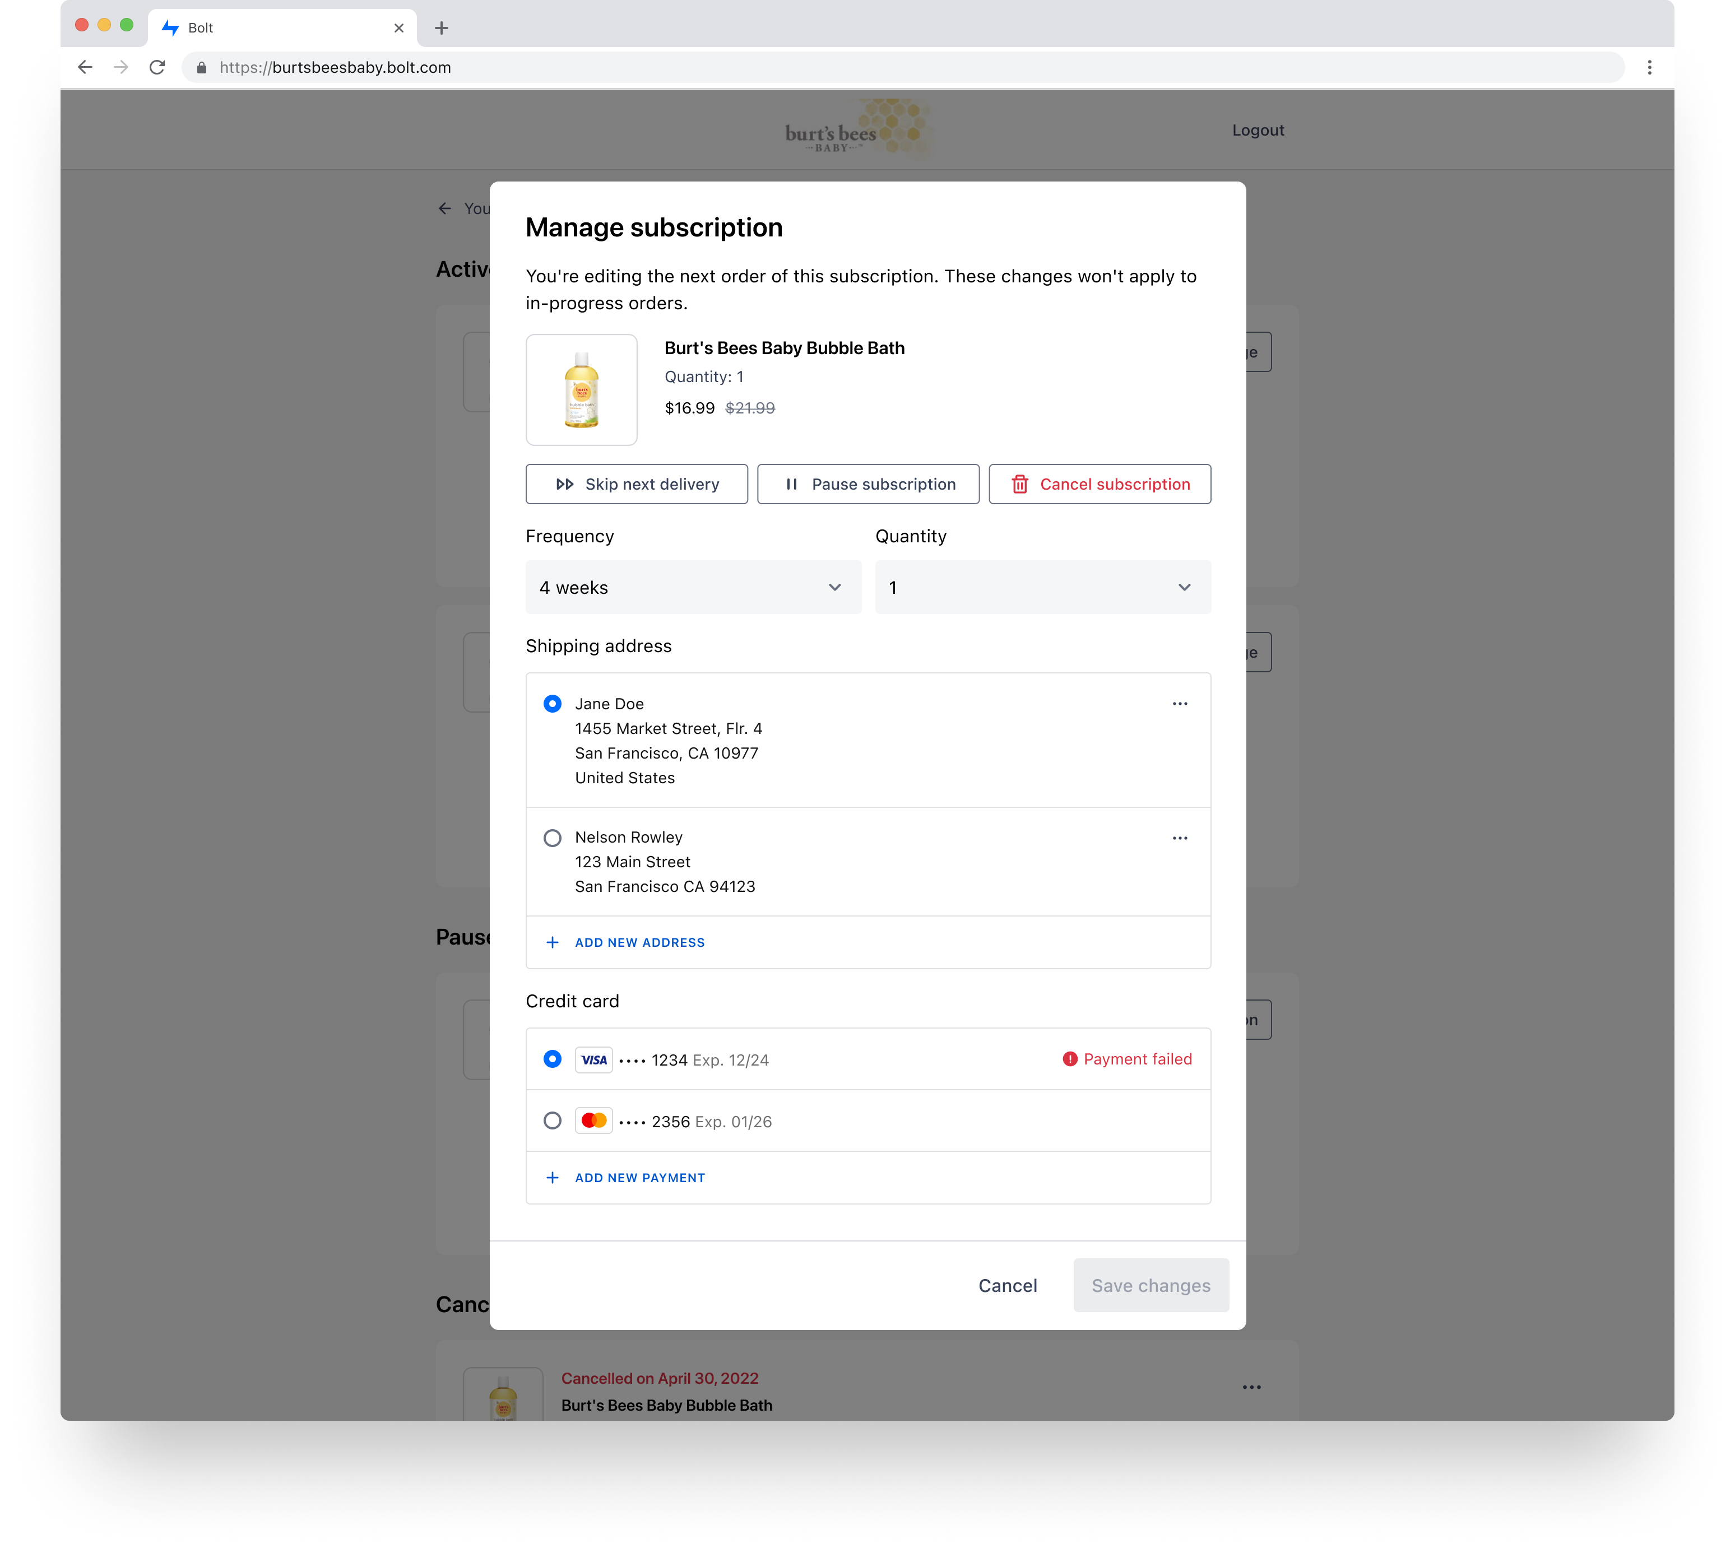
Task: Click the fast-forward icon on Skip next delivery
Action: pyautogui.click(x=564, y=484)
